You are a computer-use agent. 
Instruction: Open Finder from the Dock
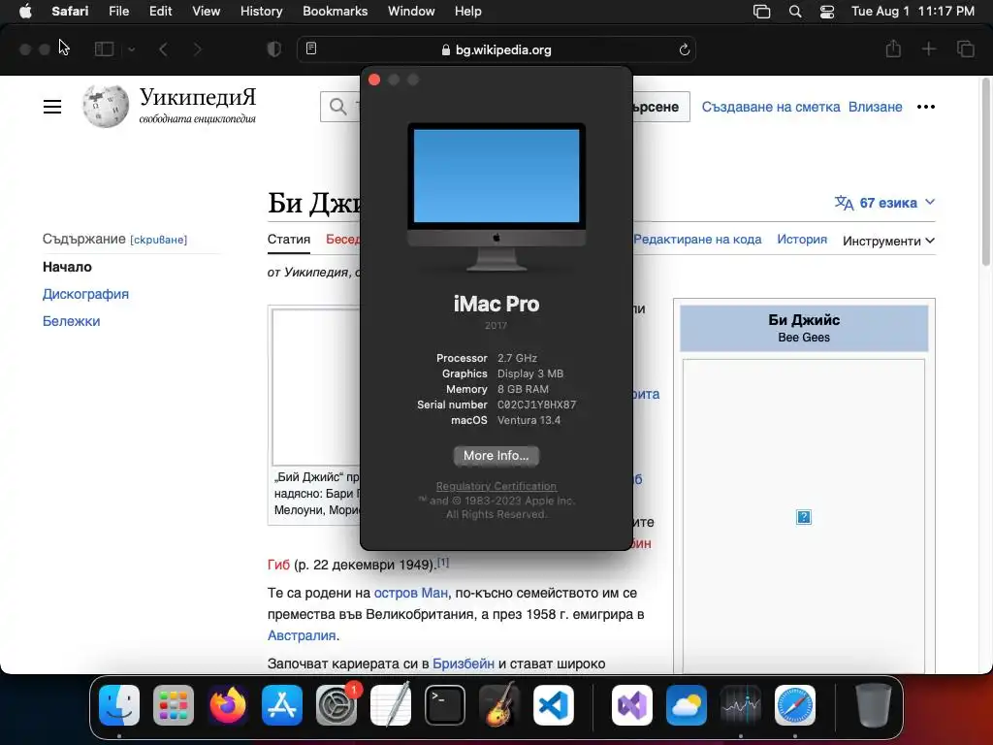(119, 705)
